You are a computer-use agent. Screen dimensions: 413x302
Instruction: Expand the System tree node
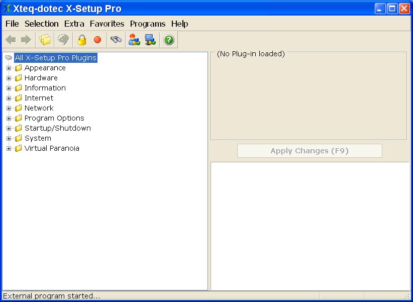[x=9, y=138]
